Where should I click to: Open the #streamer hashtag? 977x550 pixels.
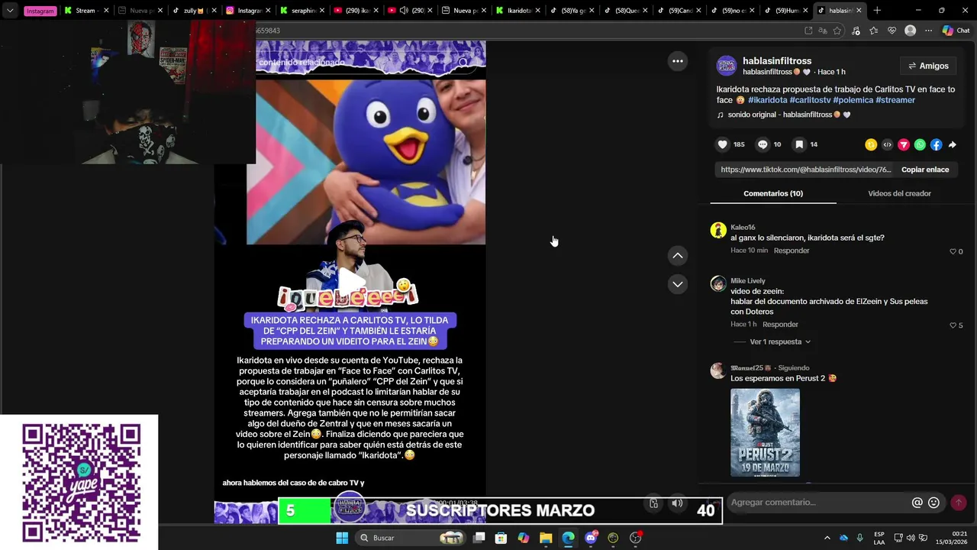895,100
